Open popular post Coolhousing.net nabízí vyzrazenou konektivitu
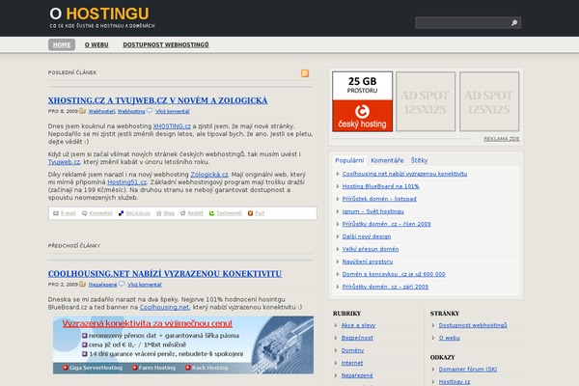Image resolution: width=579 pixels, height=386 pixels. [x=404, y=174]
